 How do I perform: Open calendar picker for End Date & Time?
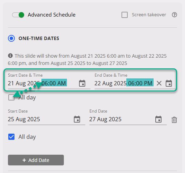pyautogui.click(x=169, y=83)
